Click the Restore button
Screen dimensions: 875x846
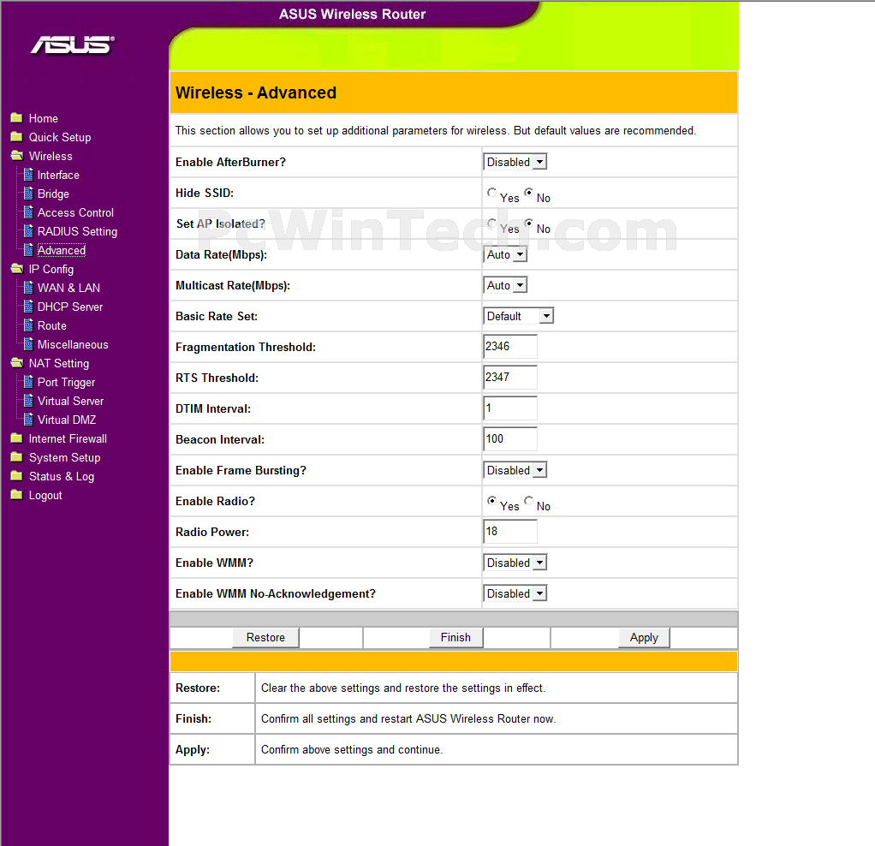click(265, 637)
